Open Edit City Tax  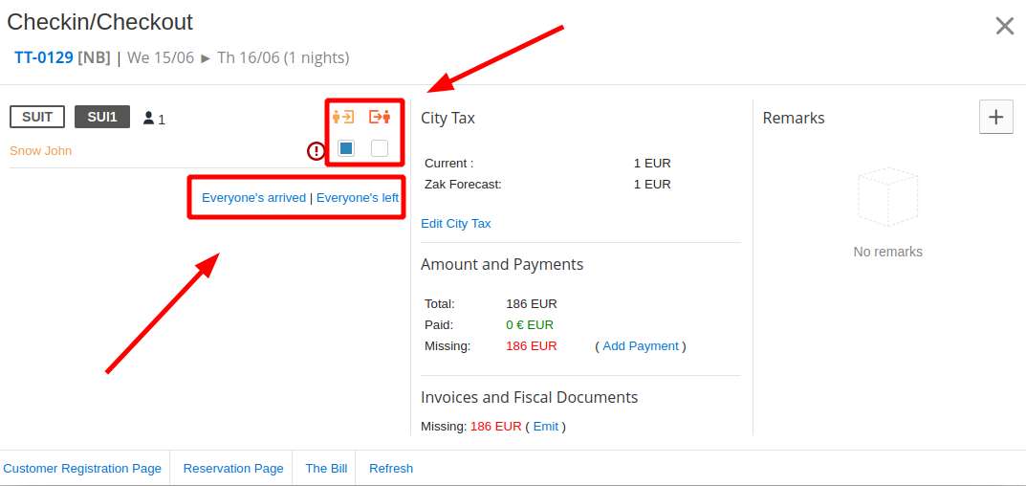click(455, 223)
